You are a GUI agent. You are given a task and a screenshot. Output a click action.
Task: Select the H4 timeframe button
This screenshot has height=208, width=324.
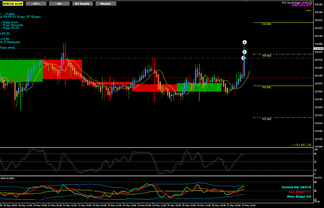click(x=59, y=4)
